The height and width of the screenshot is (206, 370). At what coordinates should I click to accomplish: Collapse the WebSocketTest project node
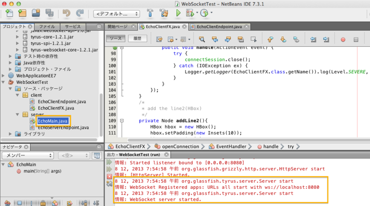[3, 82]
